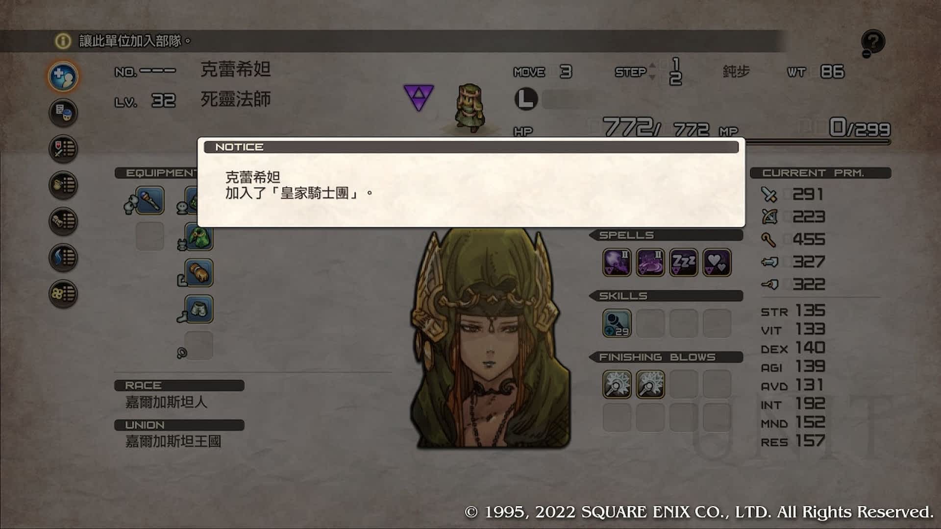Select the gloves equipment slot
The width and height of the screenshot is (941, 529).
[x=199, y=273]
